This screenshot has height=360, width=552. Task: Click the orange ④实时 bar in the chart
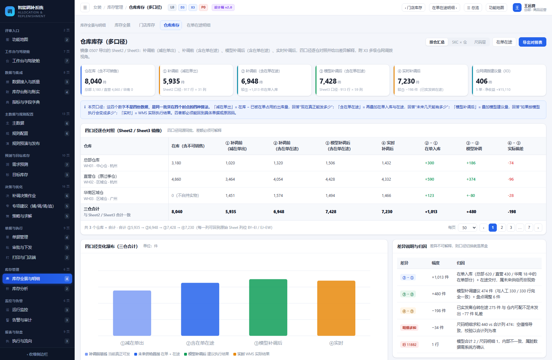pos(336,308)
